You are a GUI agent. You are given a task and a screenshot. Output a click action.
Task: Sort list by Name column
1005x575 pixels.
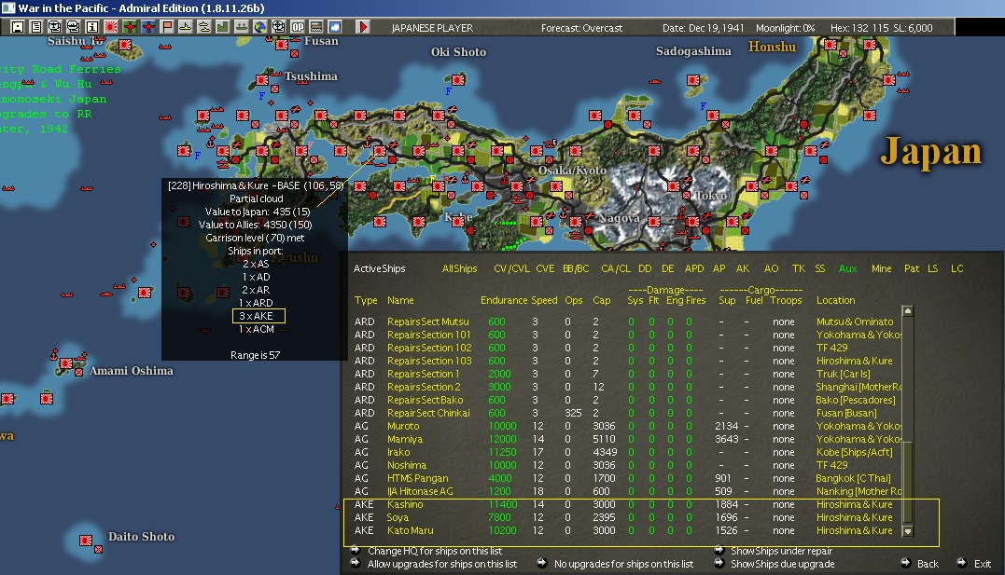400,300
